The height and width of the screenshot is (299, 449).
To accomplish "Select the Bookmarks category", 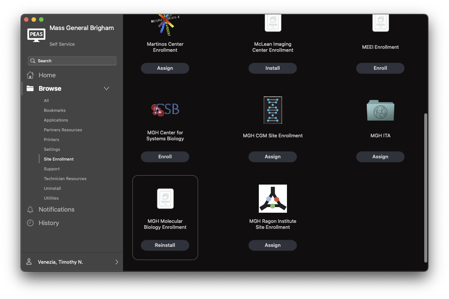I will [x=55, y=110].
